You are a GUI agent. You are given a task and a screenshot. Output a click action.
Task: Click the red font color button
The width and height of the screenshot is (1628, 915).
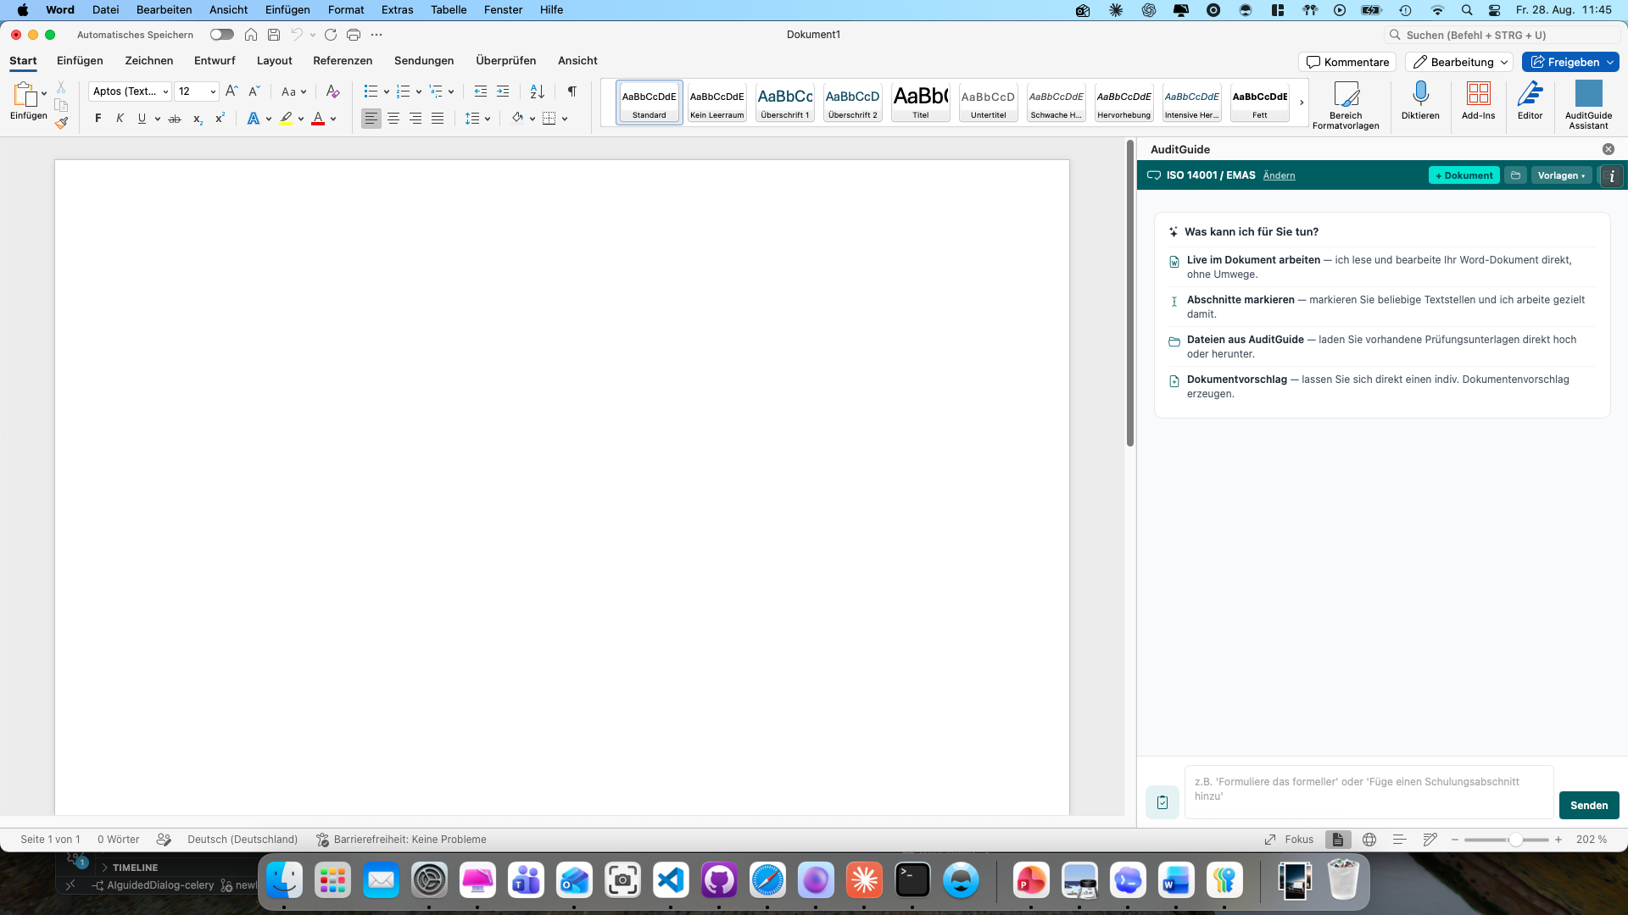click(318, 119)
